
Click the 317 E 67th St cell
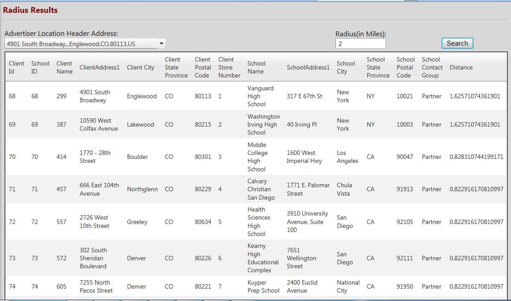[x=305, y=96]
